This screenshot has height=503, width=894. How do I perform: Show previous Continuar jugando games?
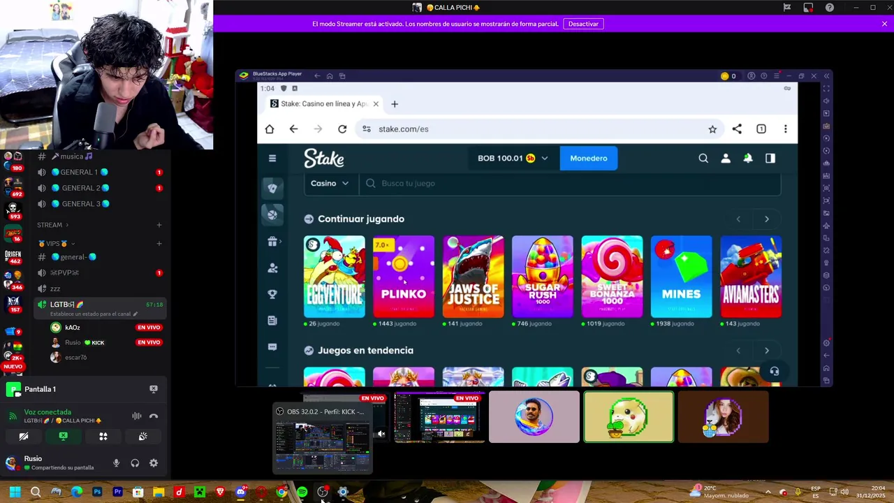[x=738, y=219]
